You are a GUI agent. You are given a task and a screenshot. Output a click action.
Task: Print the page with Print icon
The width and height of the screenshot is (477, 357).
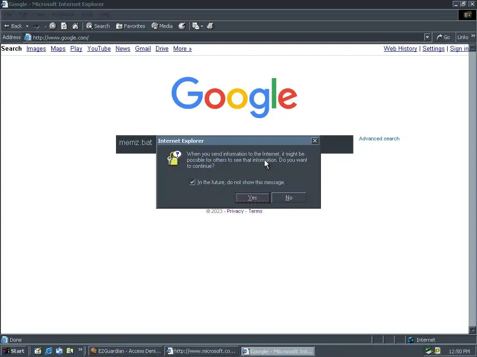pos(211,26)
